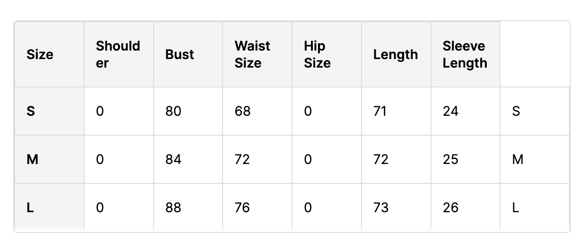Image resolution: width=586 pixels, height=242 pixels.
Task: Select length value 71 in row S
Action: tap(380, 112)
